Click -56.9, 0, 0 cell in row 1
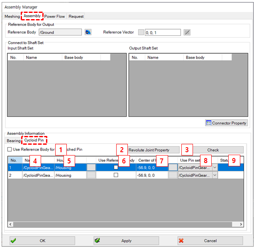 [152, 168]
